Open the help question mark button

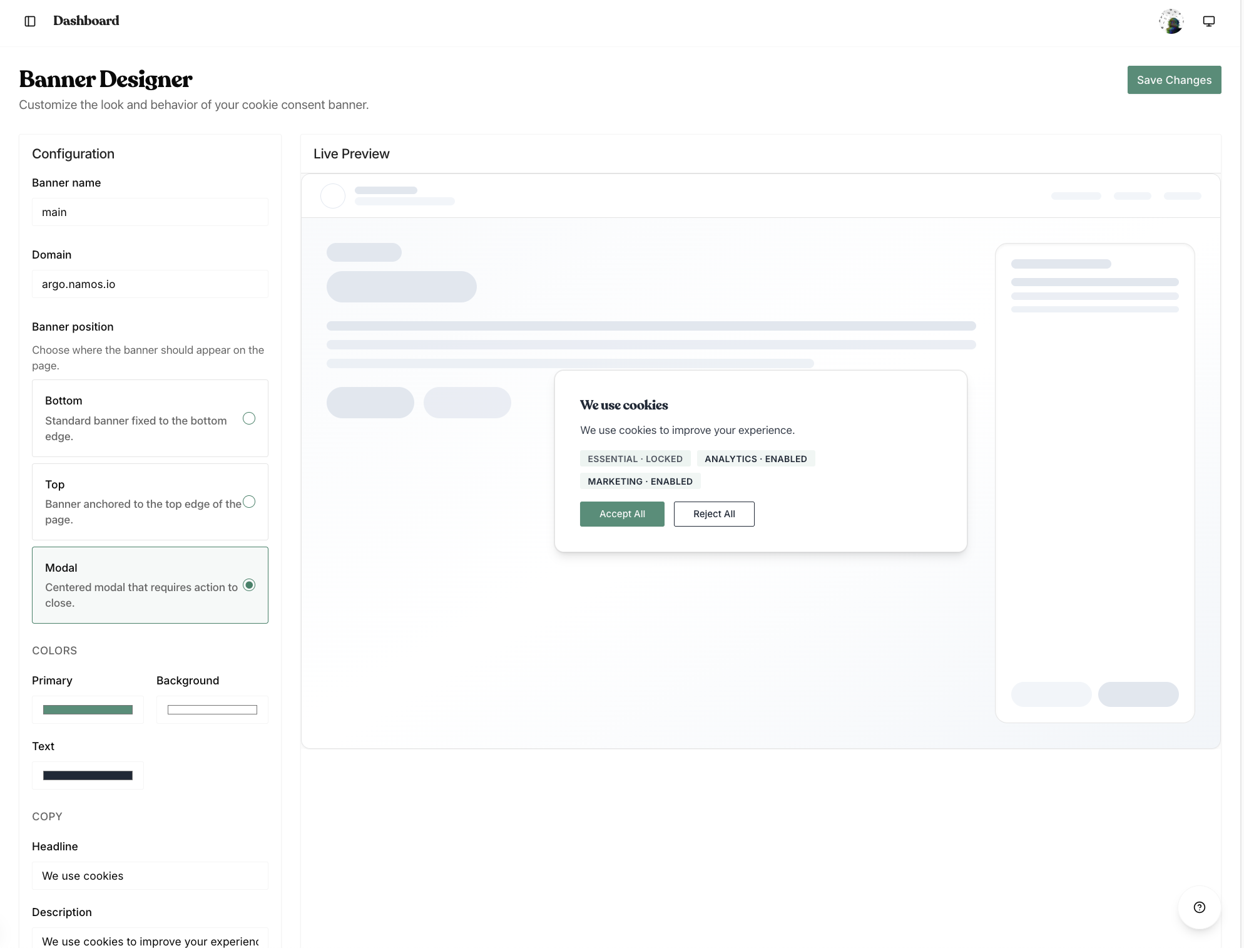coord(1199,907)
